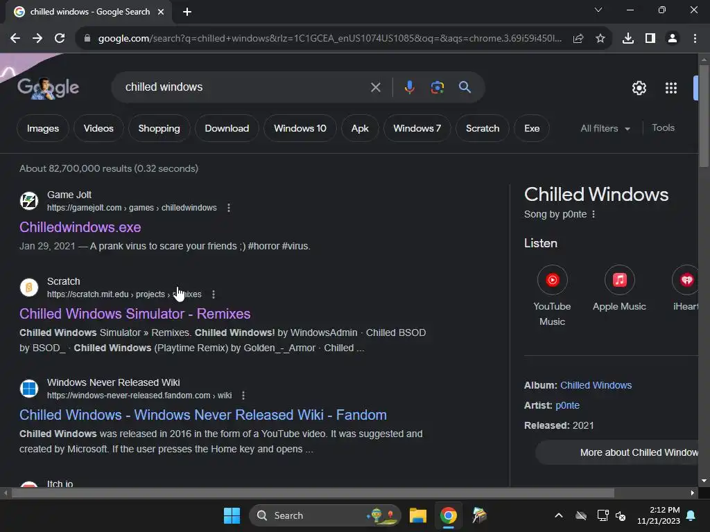Open search Tools

pos(663,128)
